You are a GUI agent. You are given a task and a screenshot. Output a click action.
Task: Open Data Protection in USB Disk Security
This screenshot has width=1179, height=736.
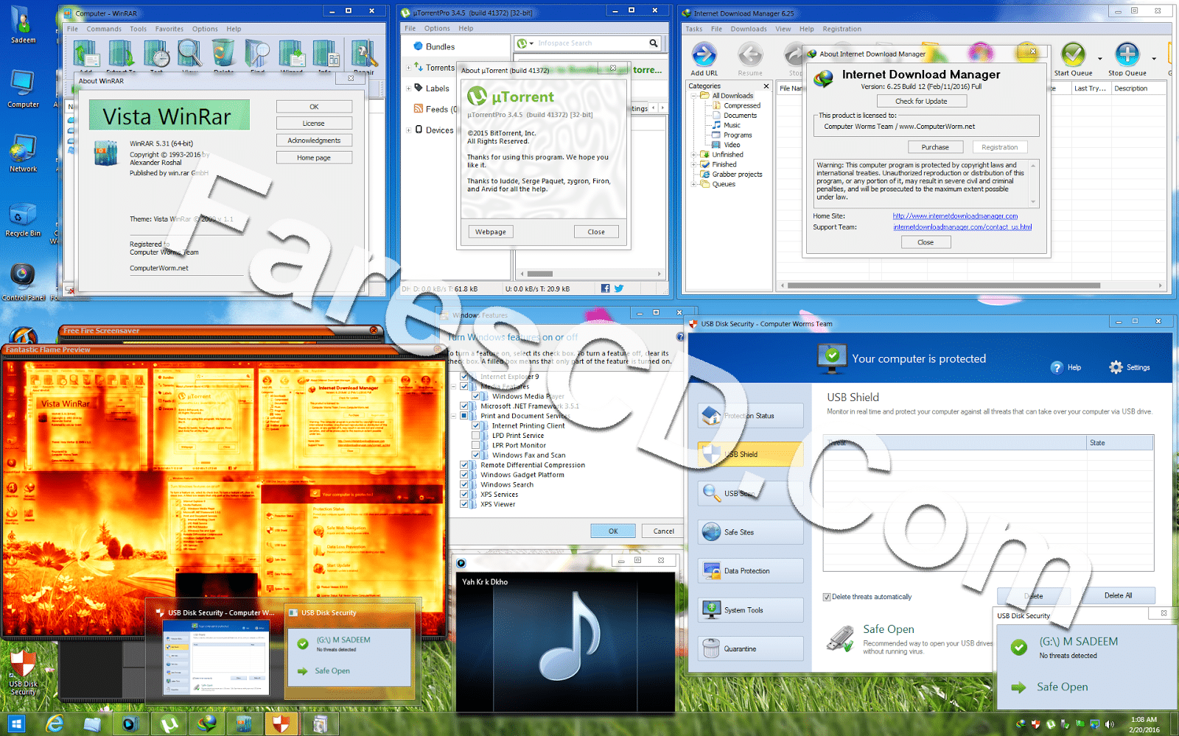(751, 571)
